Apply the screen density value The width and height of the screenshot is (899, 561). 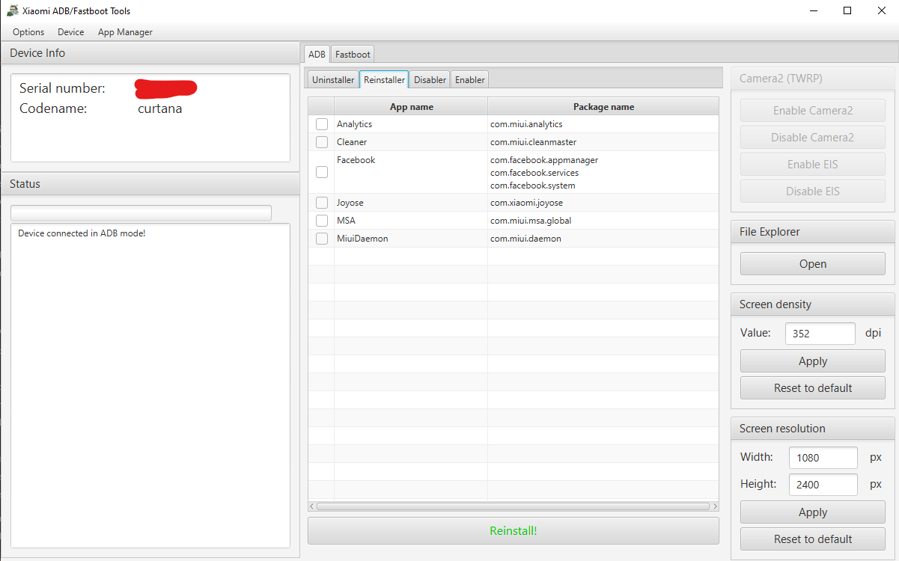[813, 361]
